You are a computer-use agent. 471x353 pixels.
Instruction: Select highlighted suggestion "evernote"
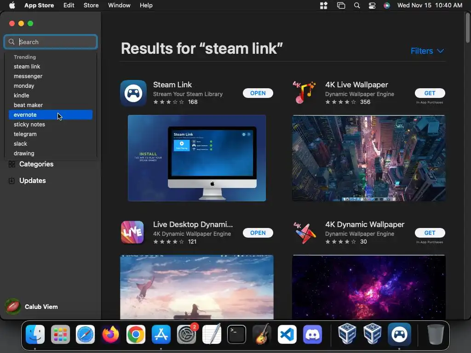[x=51, y=114]
